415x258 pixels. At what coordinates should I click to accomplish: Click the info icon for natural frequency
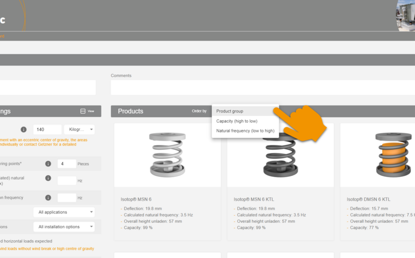48,178
